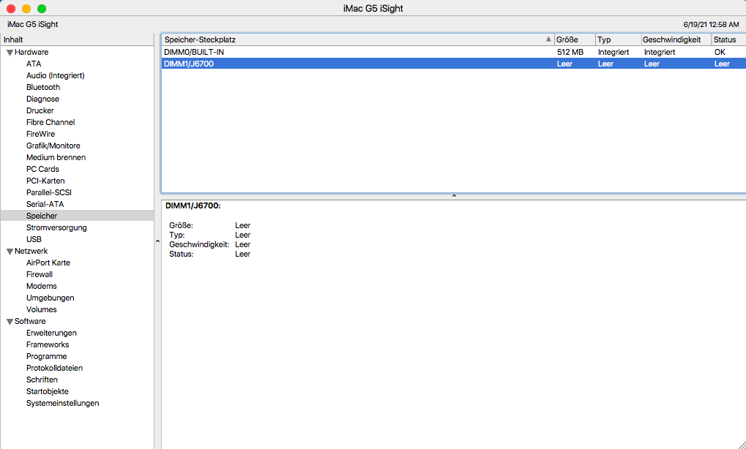
Task: Click the 6/19/21 12:58 AM timestamp
Action: tap(712, 25)
